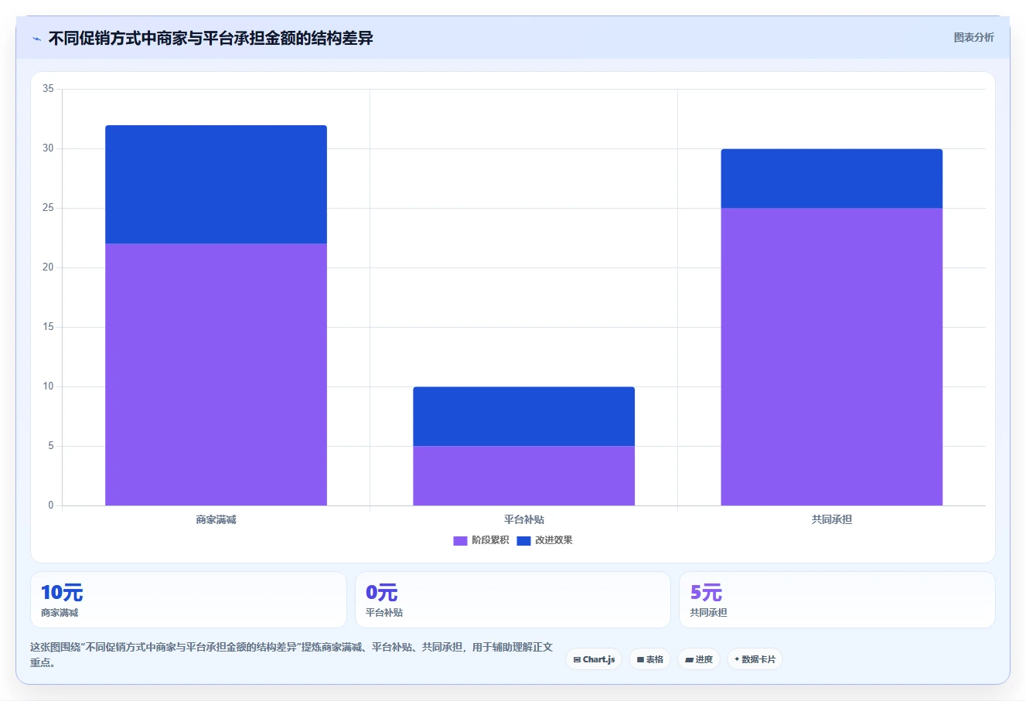This screenshot has height=701, width=1026.
Task: Click the y-axis value 30
Action: point(48,148)
